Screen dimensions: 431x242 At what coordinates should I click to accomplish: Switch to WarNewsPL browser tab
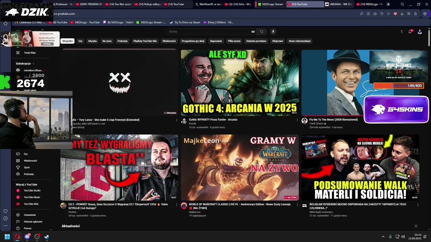point(207,4)
